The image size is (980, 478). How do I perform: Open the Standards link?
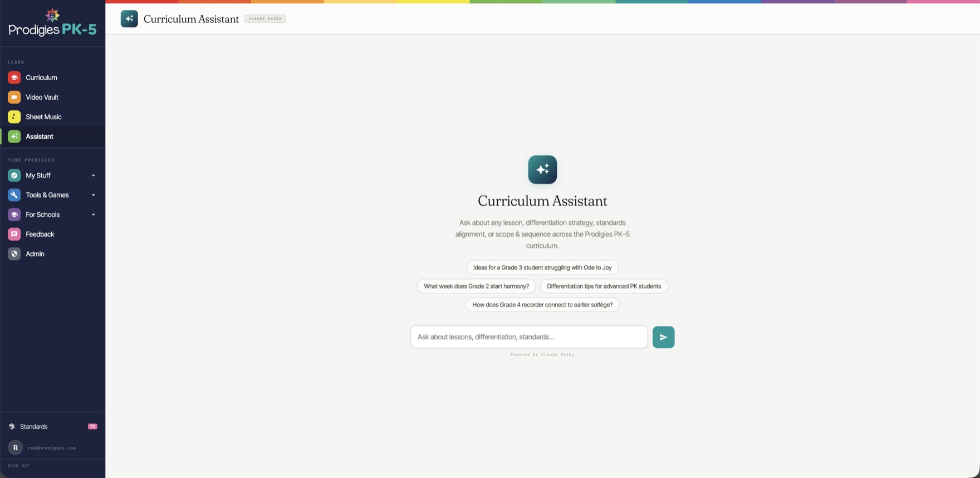coord(34,427)
